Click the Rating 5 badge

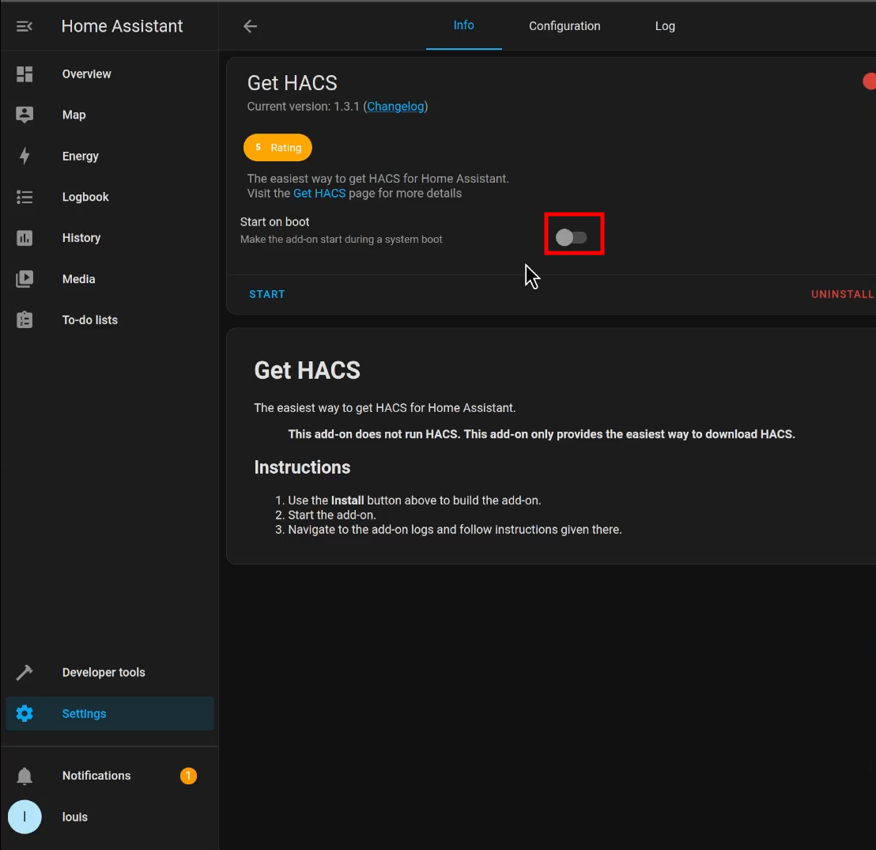pyautogui.click(x=278, y=148)
